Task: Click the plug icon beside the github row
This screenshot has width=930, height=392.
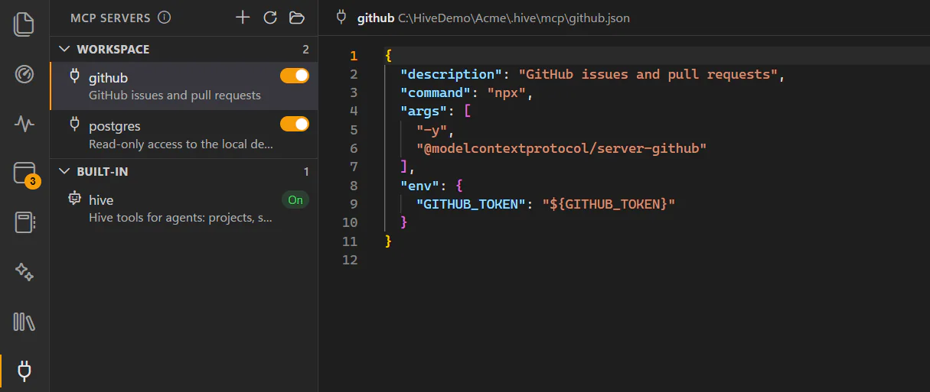Action: pyautogui.click(x=75, y=76)
